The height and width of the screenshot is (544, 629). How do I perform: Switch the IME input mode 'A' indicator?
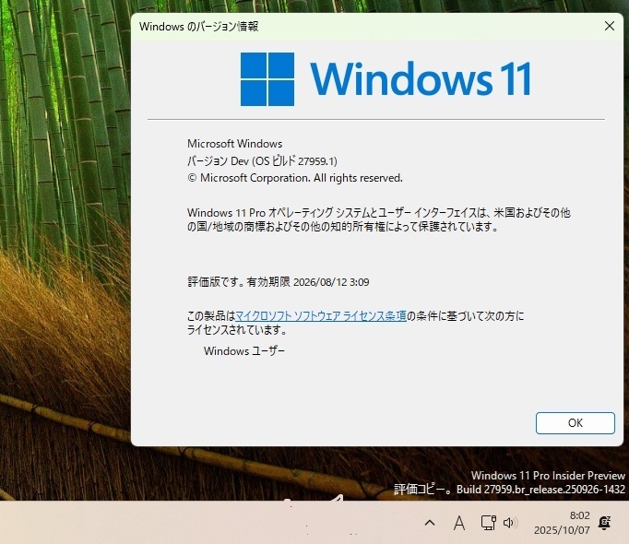click(459, 523)
